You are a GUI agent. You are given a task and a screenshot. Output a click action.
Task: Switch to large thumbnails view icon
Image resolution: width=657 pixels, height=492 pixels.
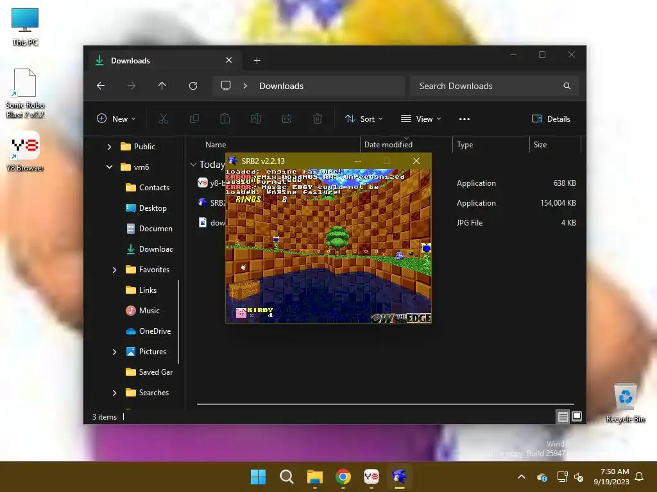[x=577, y=416]
